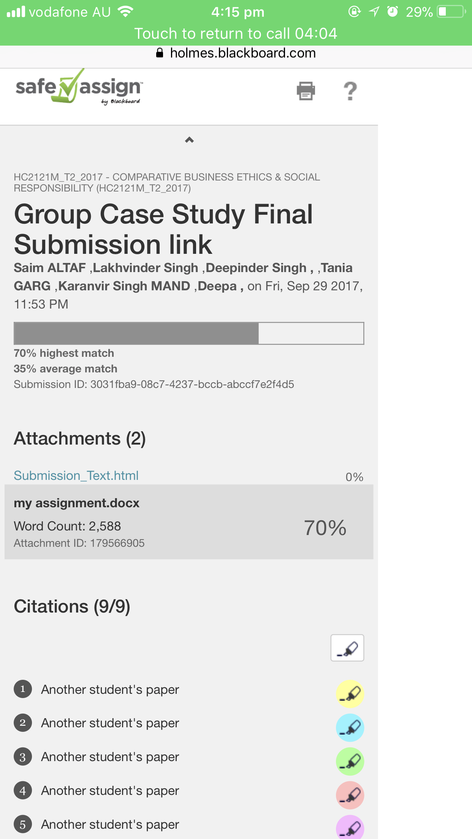The image size is (472, 839).
Task: Select the my assignment.docx attachment
Action: click(189, 522)
